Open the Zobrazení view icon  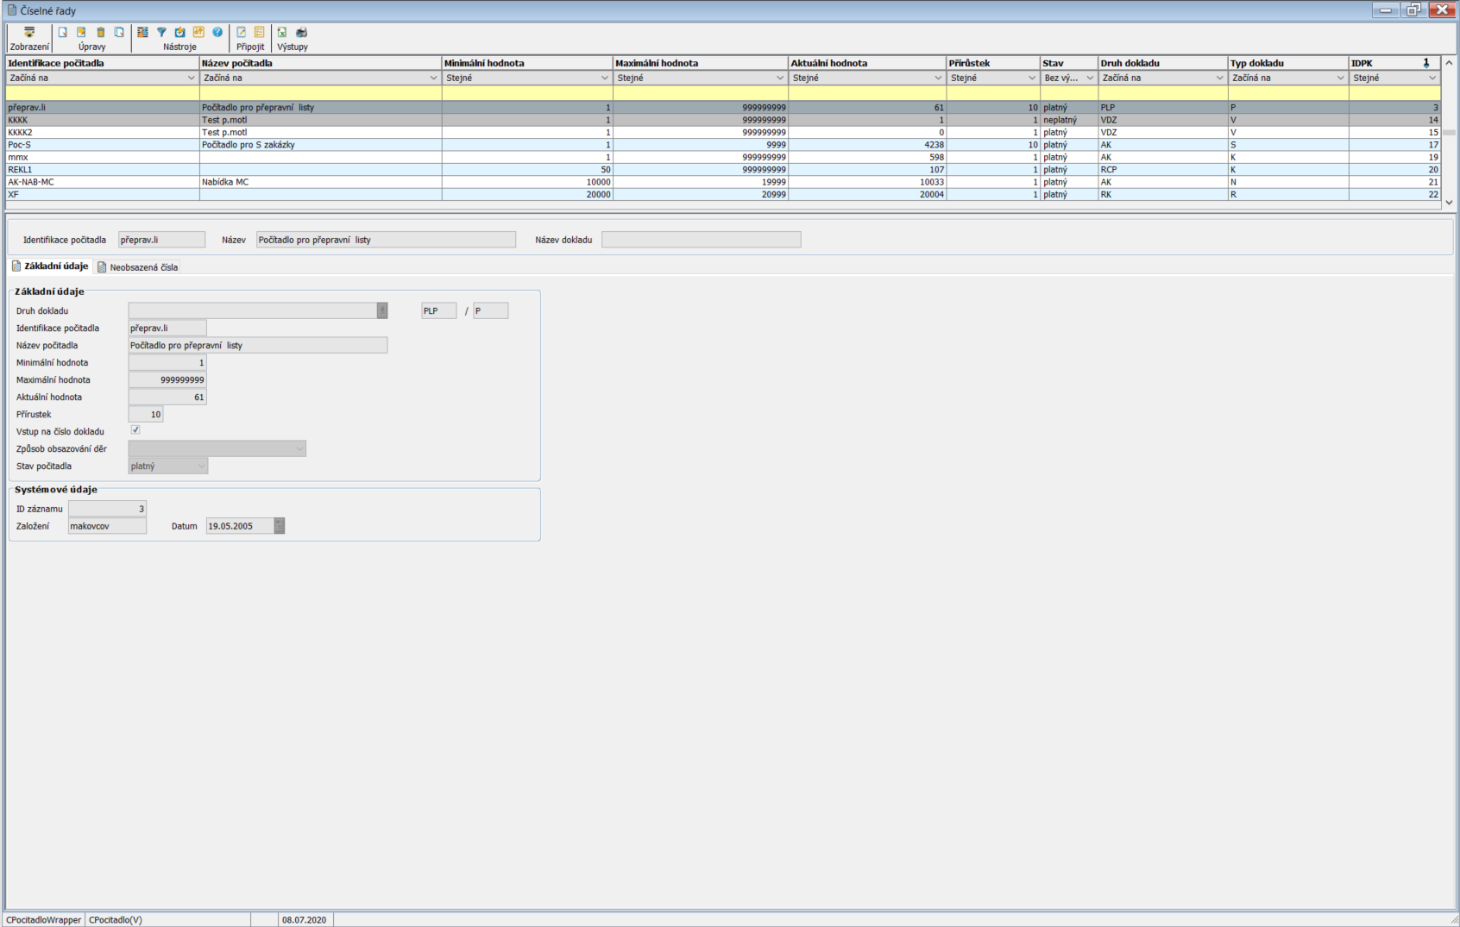tap(29, 33)
